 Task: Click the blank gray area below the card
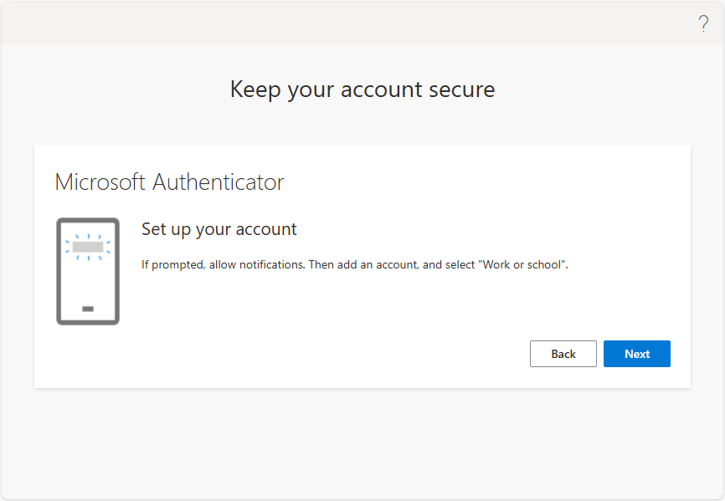[362, 443]
